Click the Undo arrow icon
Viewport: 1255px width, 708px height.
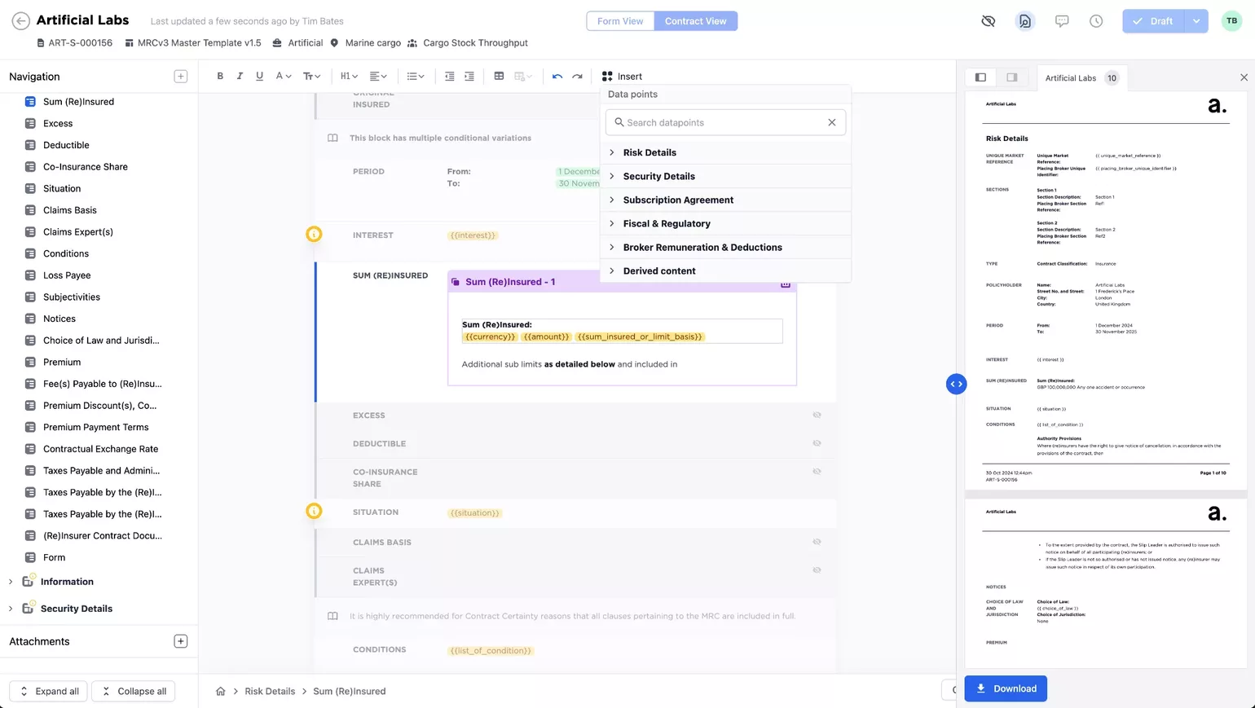557,76
